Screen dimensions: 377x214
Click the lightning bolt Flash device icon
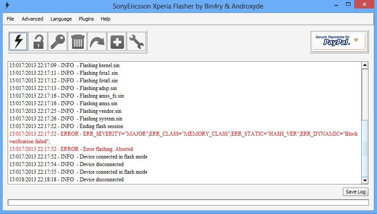[18, 41]
